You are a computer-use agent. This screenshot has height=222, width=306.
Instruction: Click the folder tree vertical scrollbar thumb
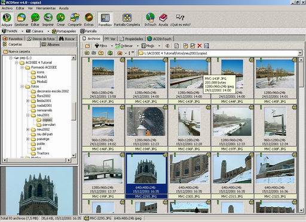pyautogui.click(x=74, y=112)
